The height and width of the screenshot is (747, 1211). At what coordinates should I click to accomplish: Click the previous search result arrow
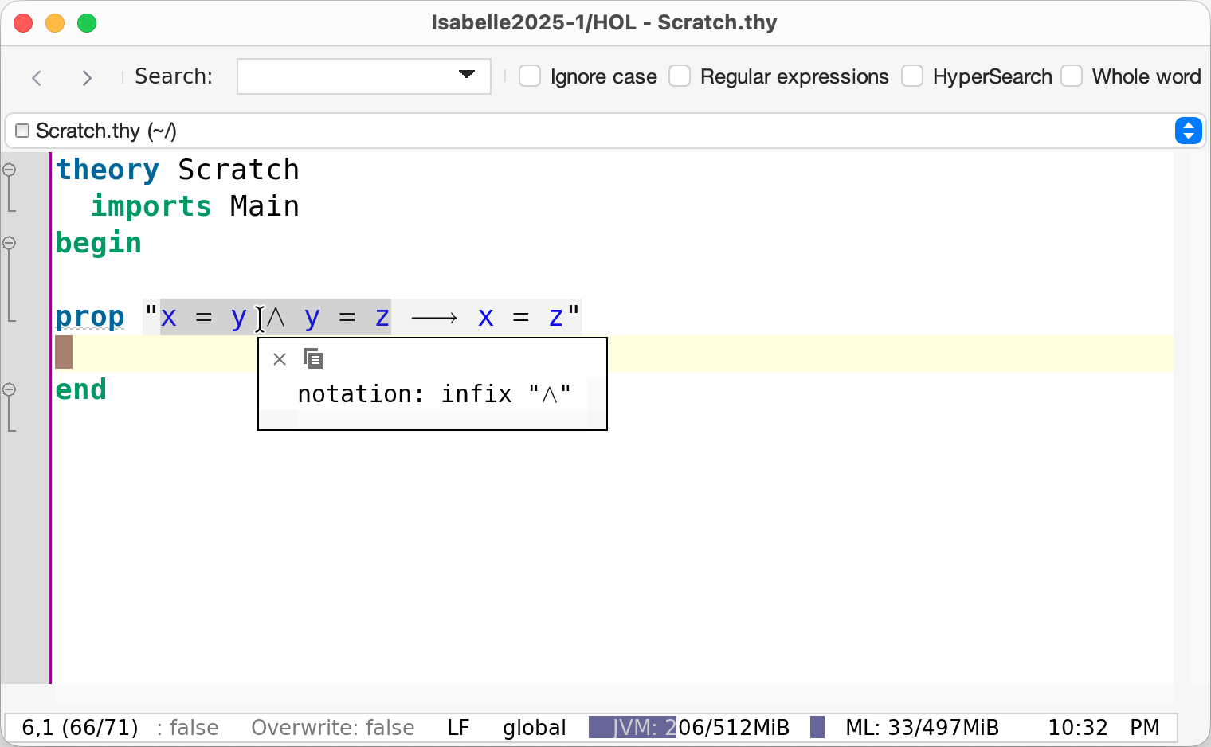(x=37, y=77)
